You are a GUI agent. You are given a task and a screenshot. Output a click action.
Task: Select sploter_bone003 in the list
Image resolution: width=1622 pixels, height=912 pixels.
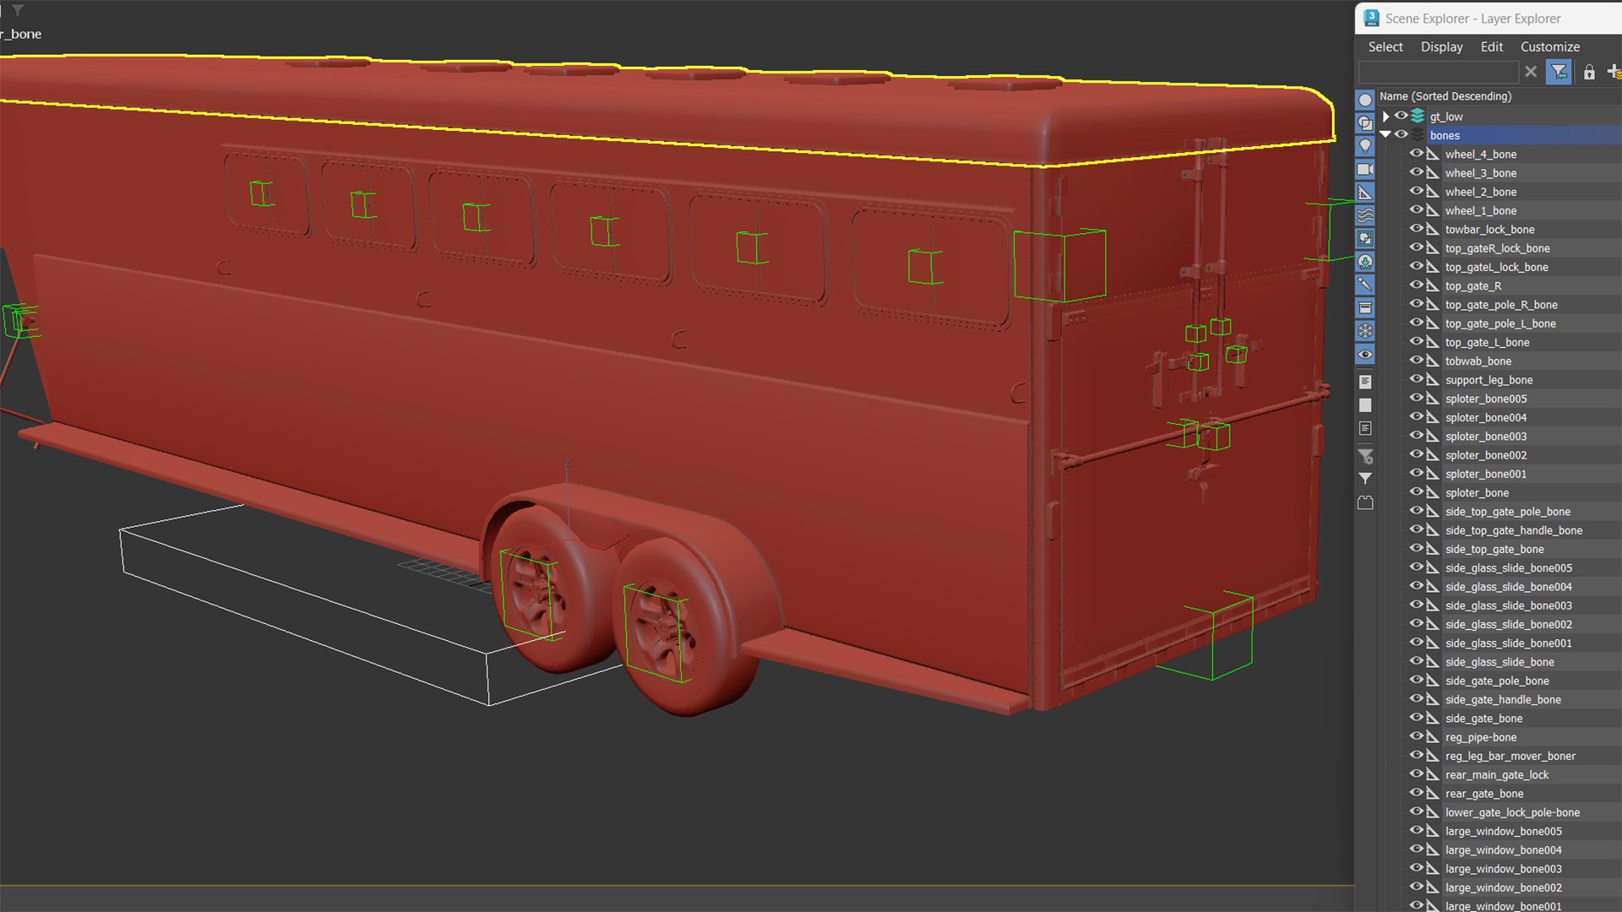pyautogui.click(x=1486, y=437)
